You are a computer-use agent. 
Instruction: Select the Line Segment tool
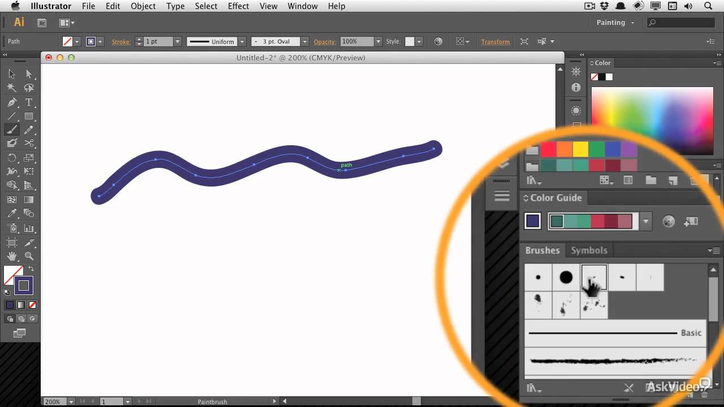11,116
